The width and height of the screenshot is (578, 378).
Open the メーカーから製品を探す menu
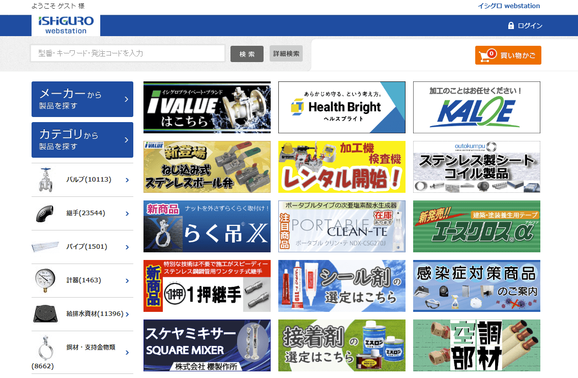[82, 99]
